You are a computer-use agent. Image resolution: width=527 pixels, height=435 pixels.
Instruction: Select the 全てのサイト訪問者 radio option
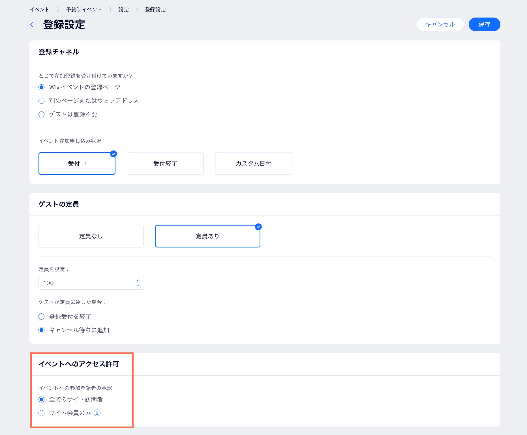tap(42, 399)
